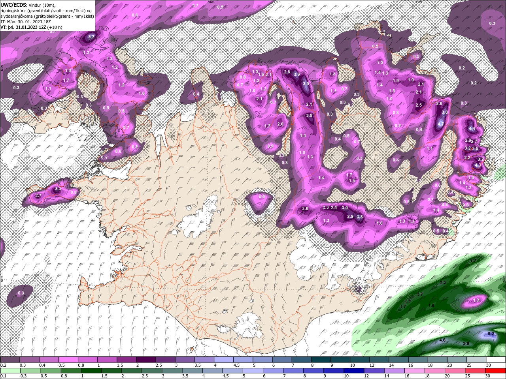
Task: Click the '4.6' rainfall value on the map
Action: click(x=442, y=340)
